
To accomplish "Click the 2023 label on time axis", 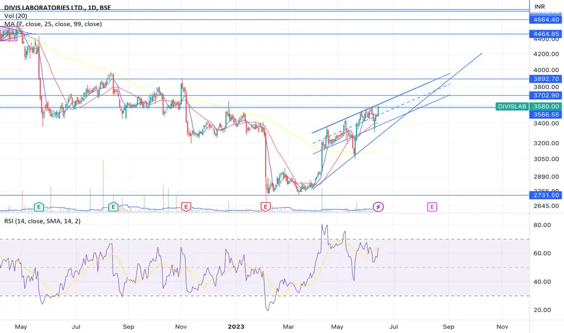I will click(x=236, y=327).
